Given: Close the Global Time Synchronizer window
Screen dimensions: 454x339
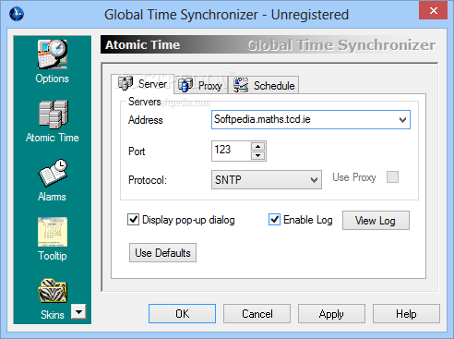Looking at the screenshot, I should coord(433,10).
